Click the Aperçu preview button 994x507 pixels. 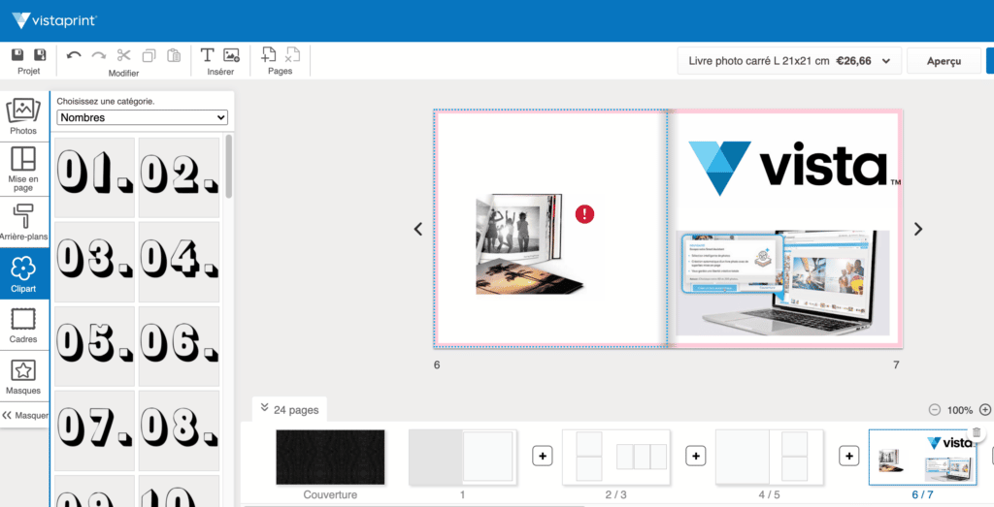[x=943, y=61]
